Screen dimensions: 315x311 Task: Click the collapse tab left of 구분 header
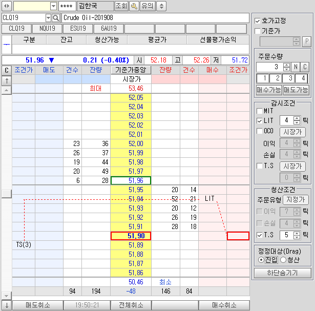7,45
